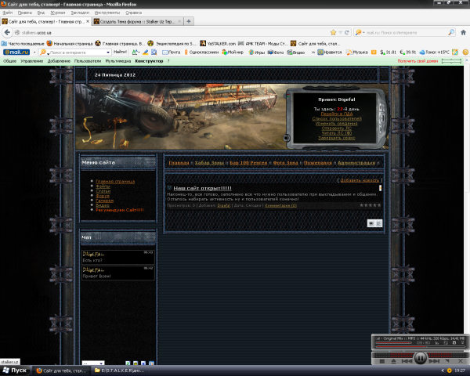This screenshot has width=470, height=376.
Task: Open the Форум link in site menu
Action: [103, 196]
